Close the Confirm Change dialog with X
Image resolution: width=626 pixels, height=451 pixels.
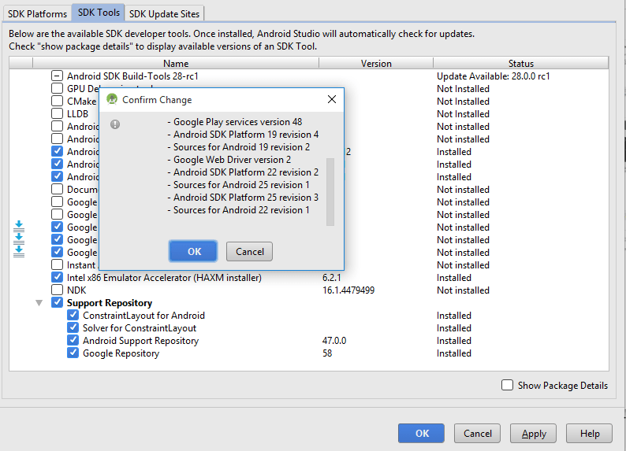331,100
